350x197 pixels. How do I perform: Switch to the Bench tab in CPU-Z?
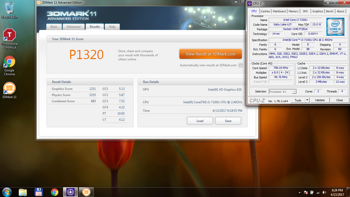pos(330,11)
